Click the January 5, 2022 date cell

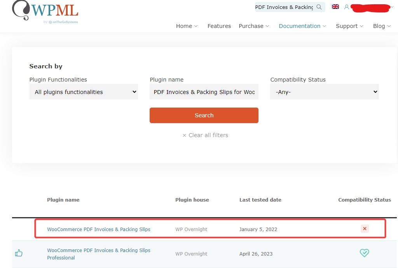(258, 229)
